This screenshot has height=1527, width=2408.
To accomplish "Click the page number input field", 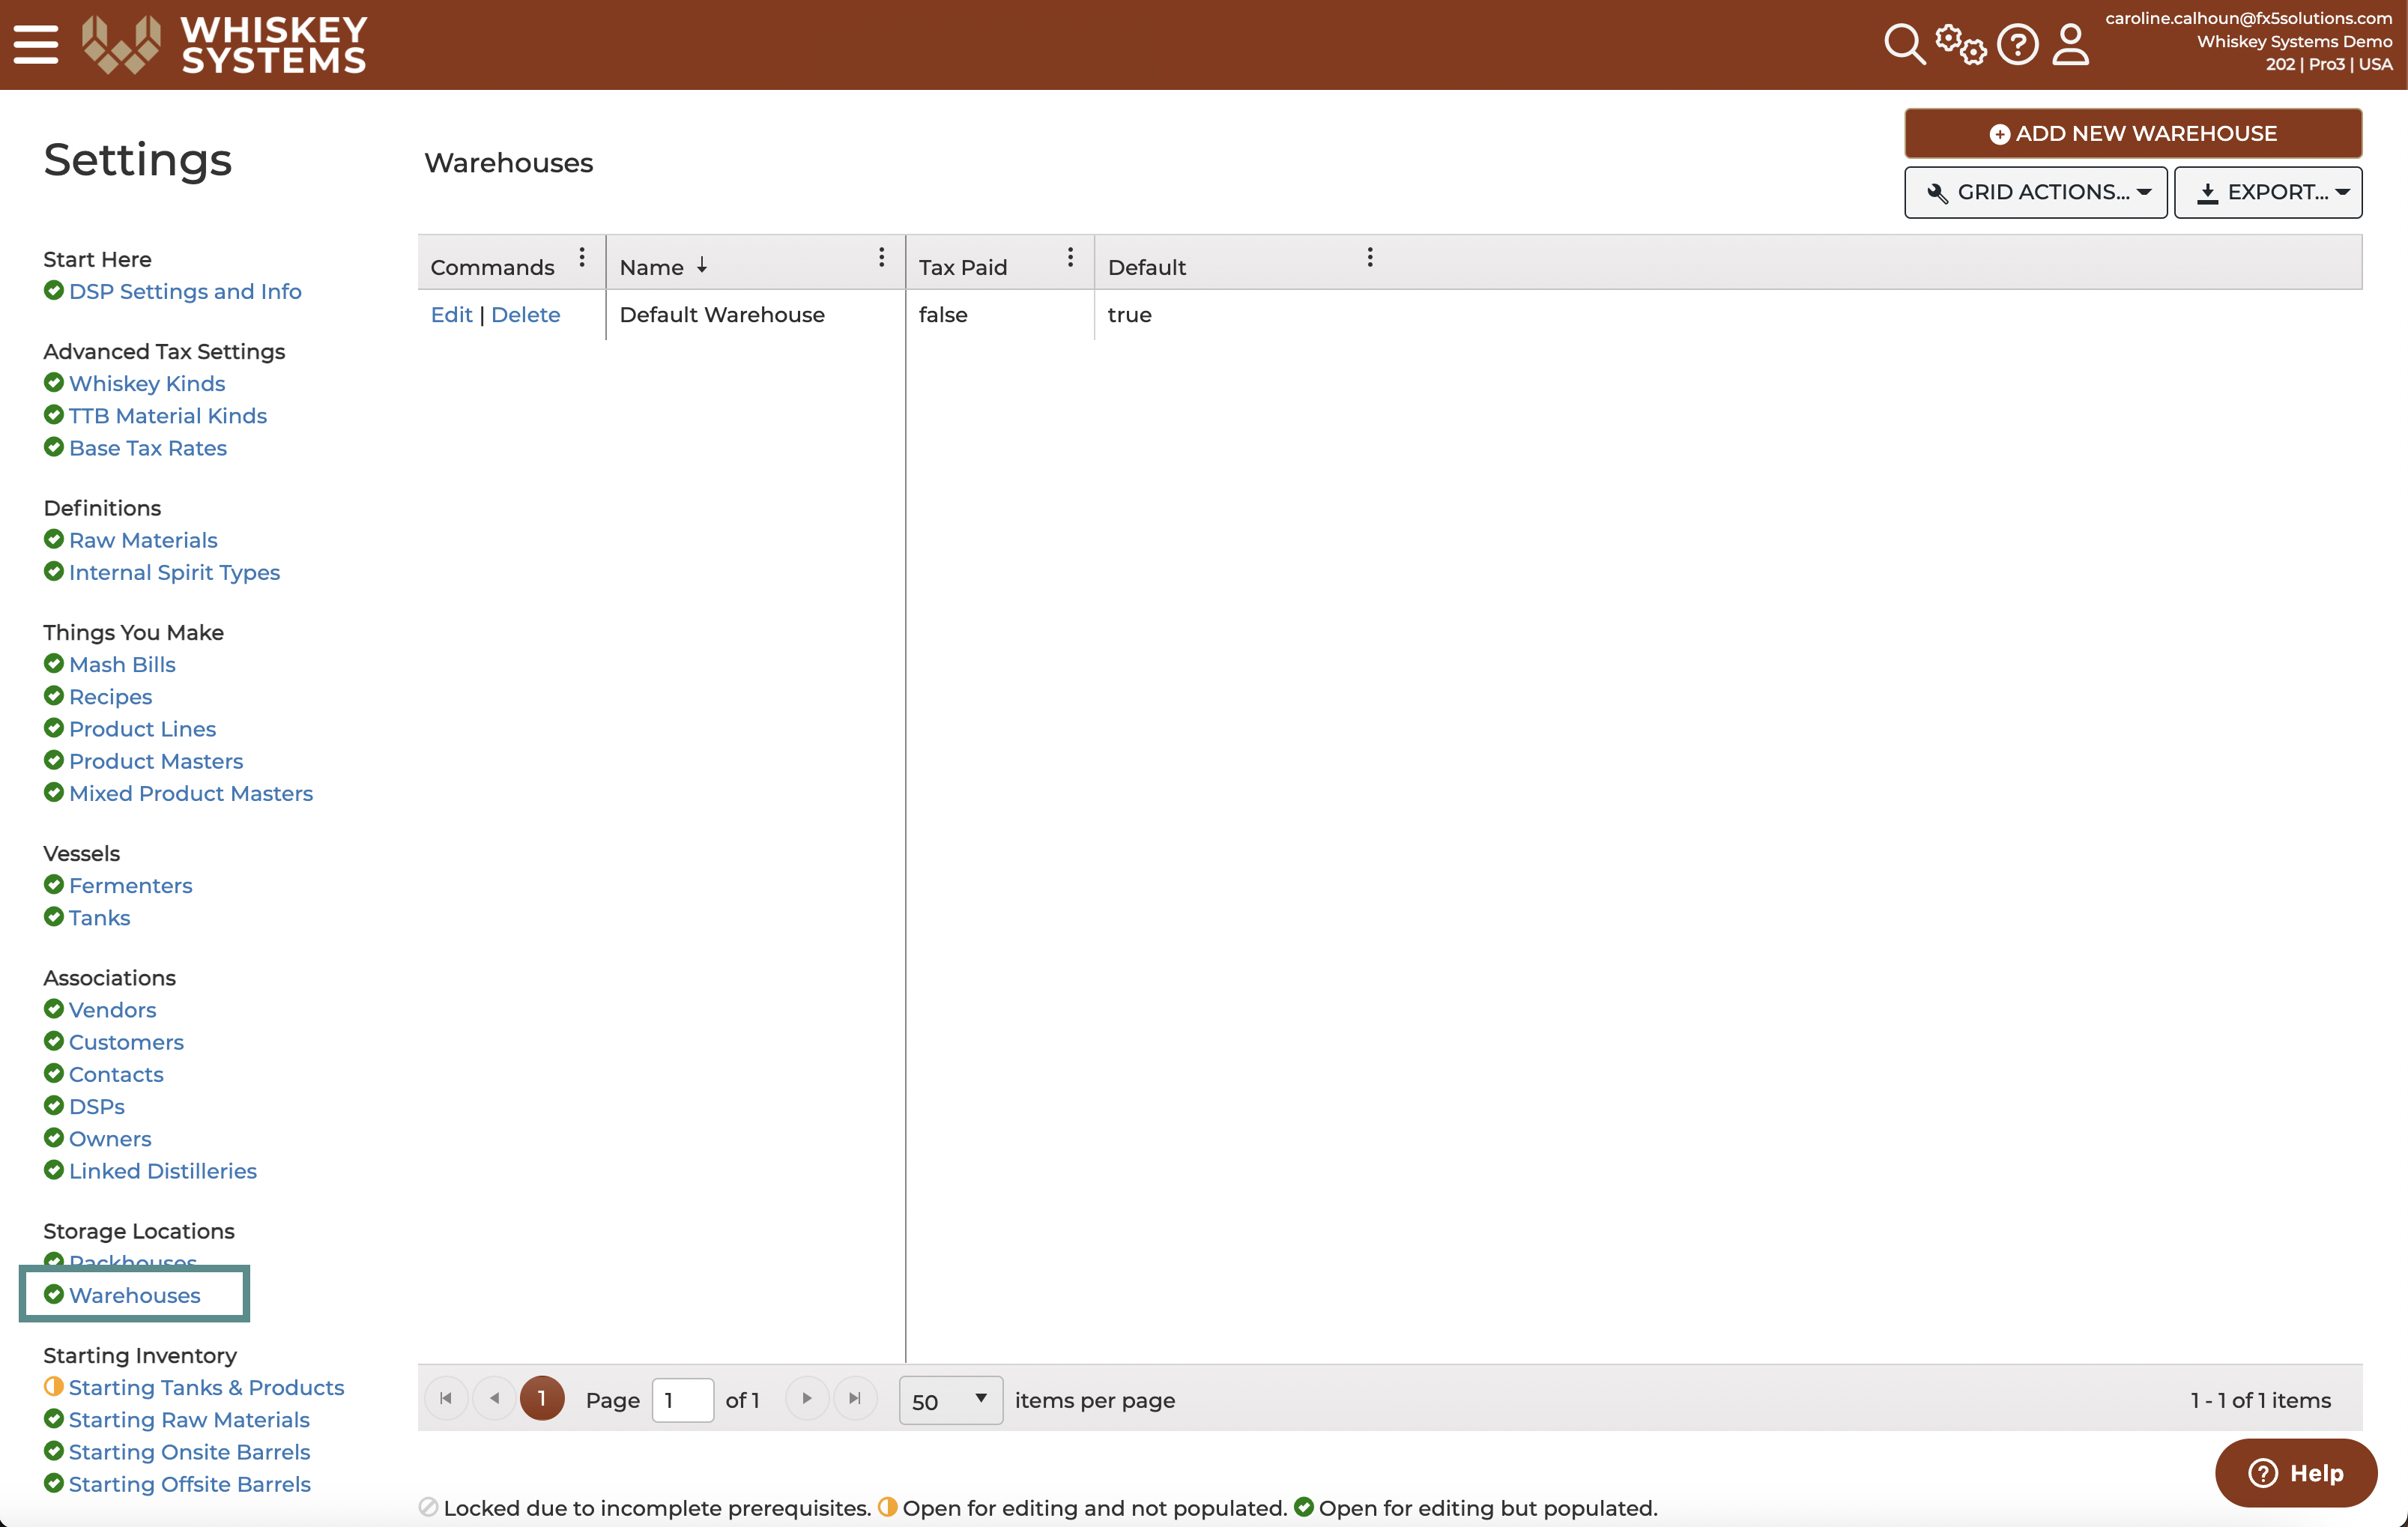I will tap(683, 1400).
